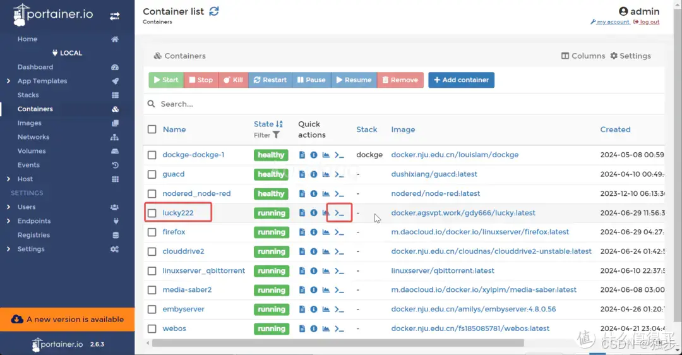
Task: Expand App Templates in sidebar
Action: tap(8, 81)
